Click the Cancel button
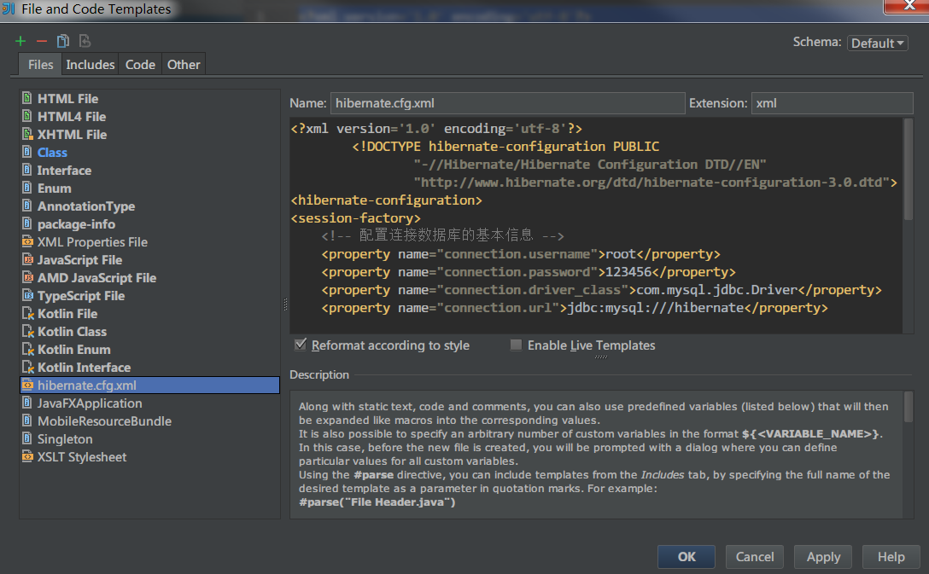The width and height of the screenshot is (929, 574). tap(754, 557)
